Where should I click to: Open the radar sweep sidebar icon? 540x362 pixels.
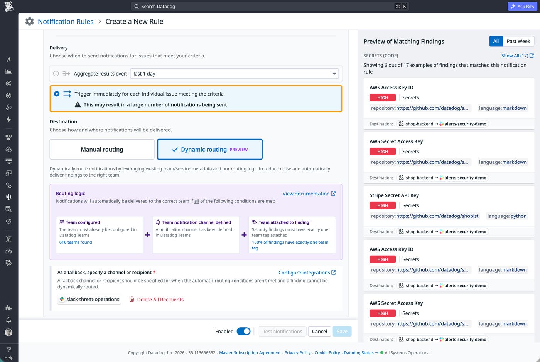click(8, 107)
